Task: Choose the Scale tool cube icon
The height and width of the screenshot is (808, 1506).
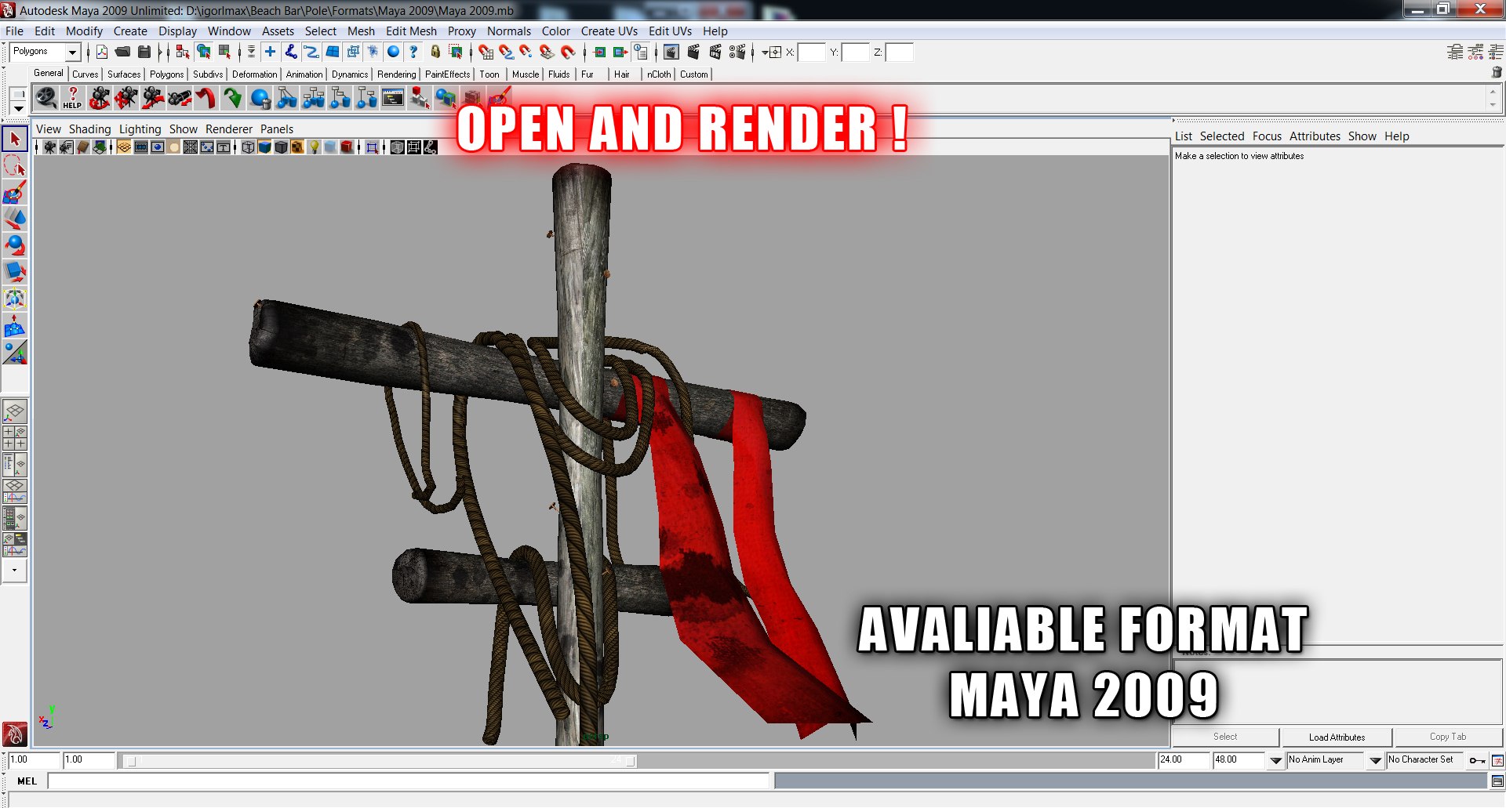Action: pyautogui.click(x=15, y=272)
